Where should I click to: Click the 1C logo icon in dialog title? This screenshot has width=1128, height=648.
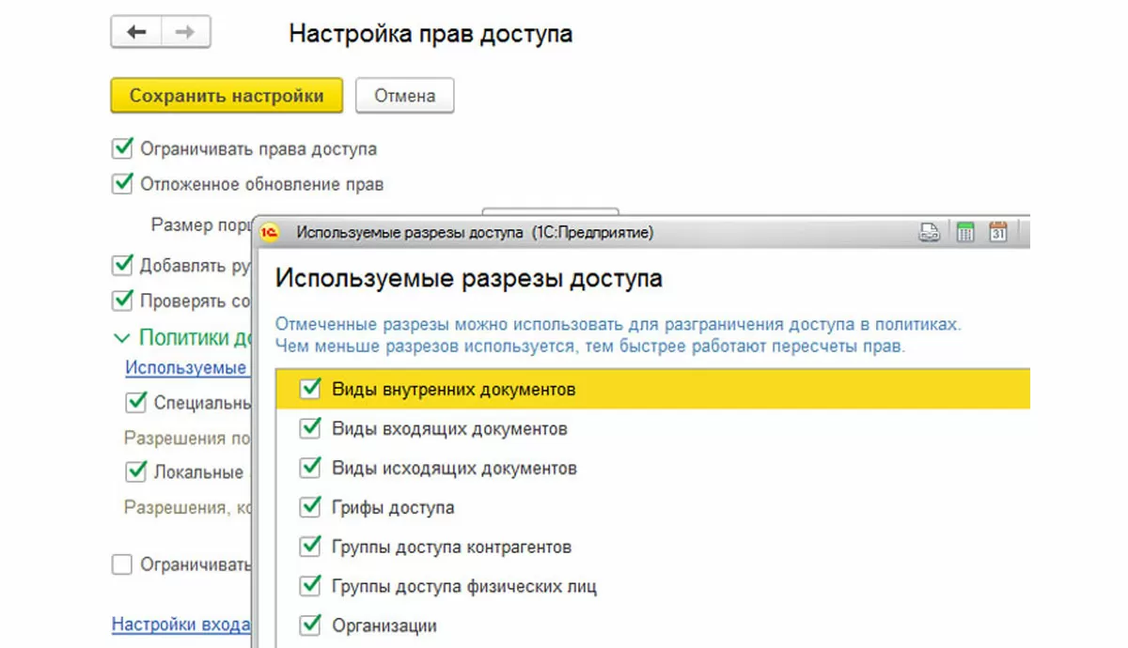(272, 232)
